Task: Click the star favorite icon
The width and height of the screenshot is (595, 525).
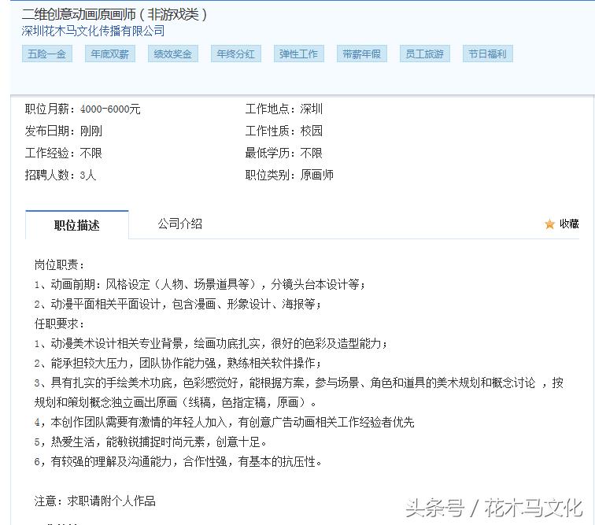Action: pos(549,224)
